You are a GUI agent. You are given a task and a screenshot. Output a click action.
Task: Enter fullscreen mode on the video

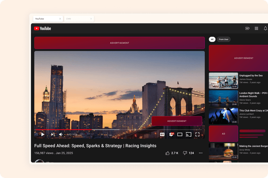coord(197,134)
